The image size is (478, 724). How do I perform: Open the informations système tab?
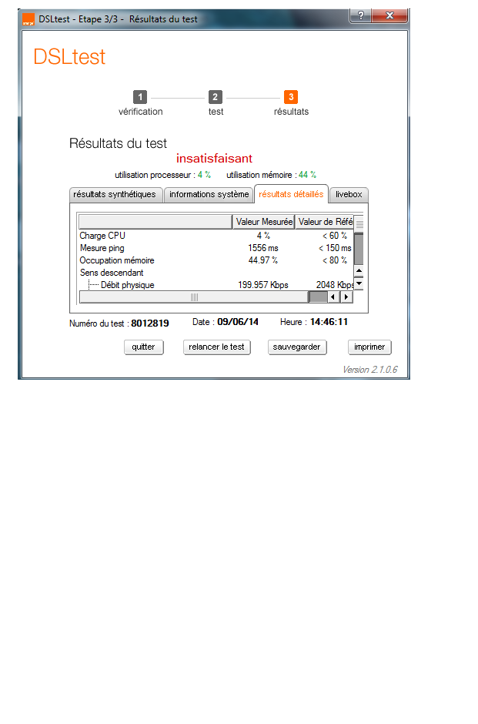209,194
